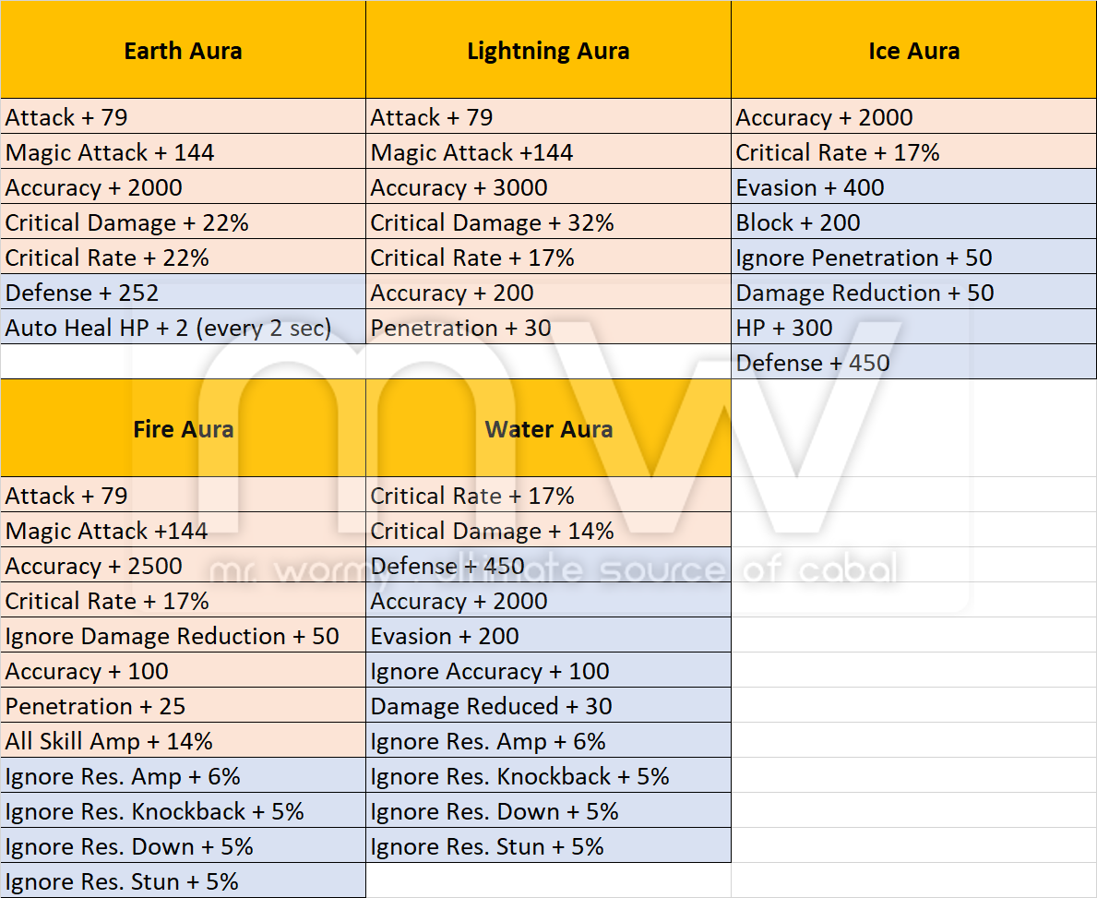Select the All Skill Amp + 14% cell

pyautogui.click(x=183, y=741)
